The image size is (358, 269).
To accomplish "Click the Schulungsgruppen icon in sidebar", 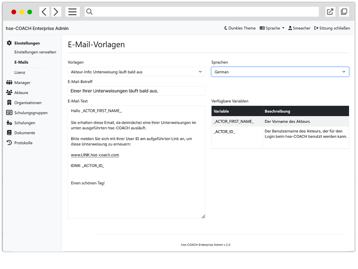I will (x=9, y=113).
